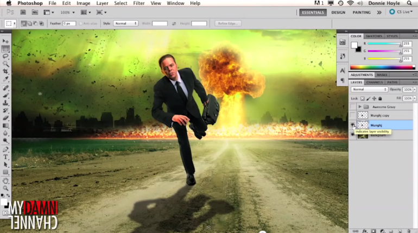Switch to the Painting workspace
The image size is (418, 233).
point(362,12)
